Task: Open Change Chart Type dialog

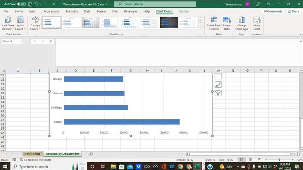Action: point(241,23)
